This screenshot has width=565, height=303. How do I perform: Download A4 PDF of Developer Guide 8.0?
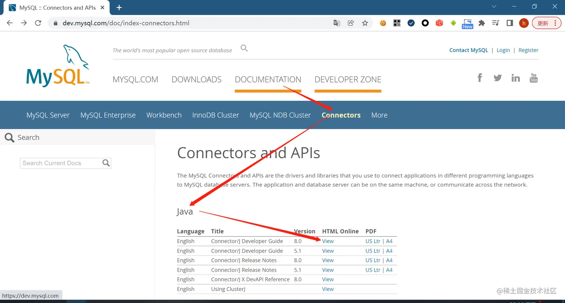pos(389,241)
